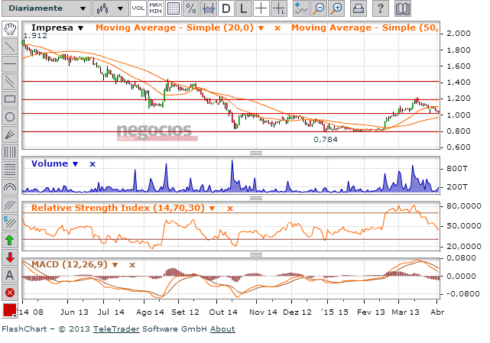Select the text annotation tool
This screenshot has height=343, width=490.
click(x=10, y=275)
